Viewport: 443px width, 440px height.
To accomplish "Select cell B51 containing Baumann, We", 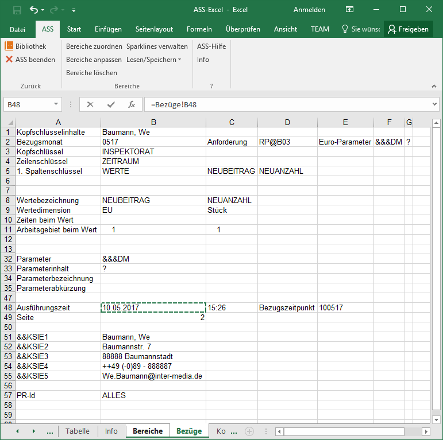I will pyautogui.click(x=153, y=337).
